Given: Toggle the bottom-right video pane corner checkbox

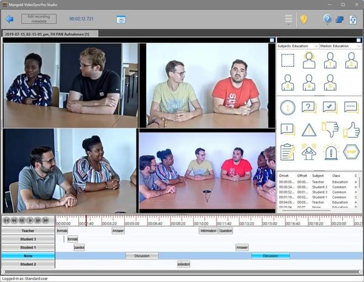Looking at the screenshot, I should point(272,131).
